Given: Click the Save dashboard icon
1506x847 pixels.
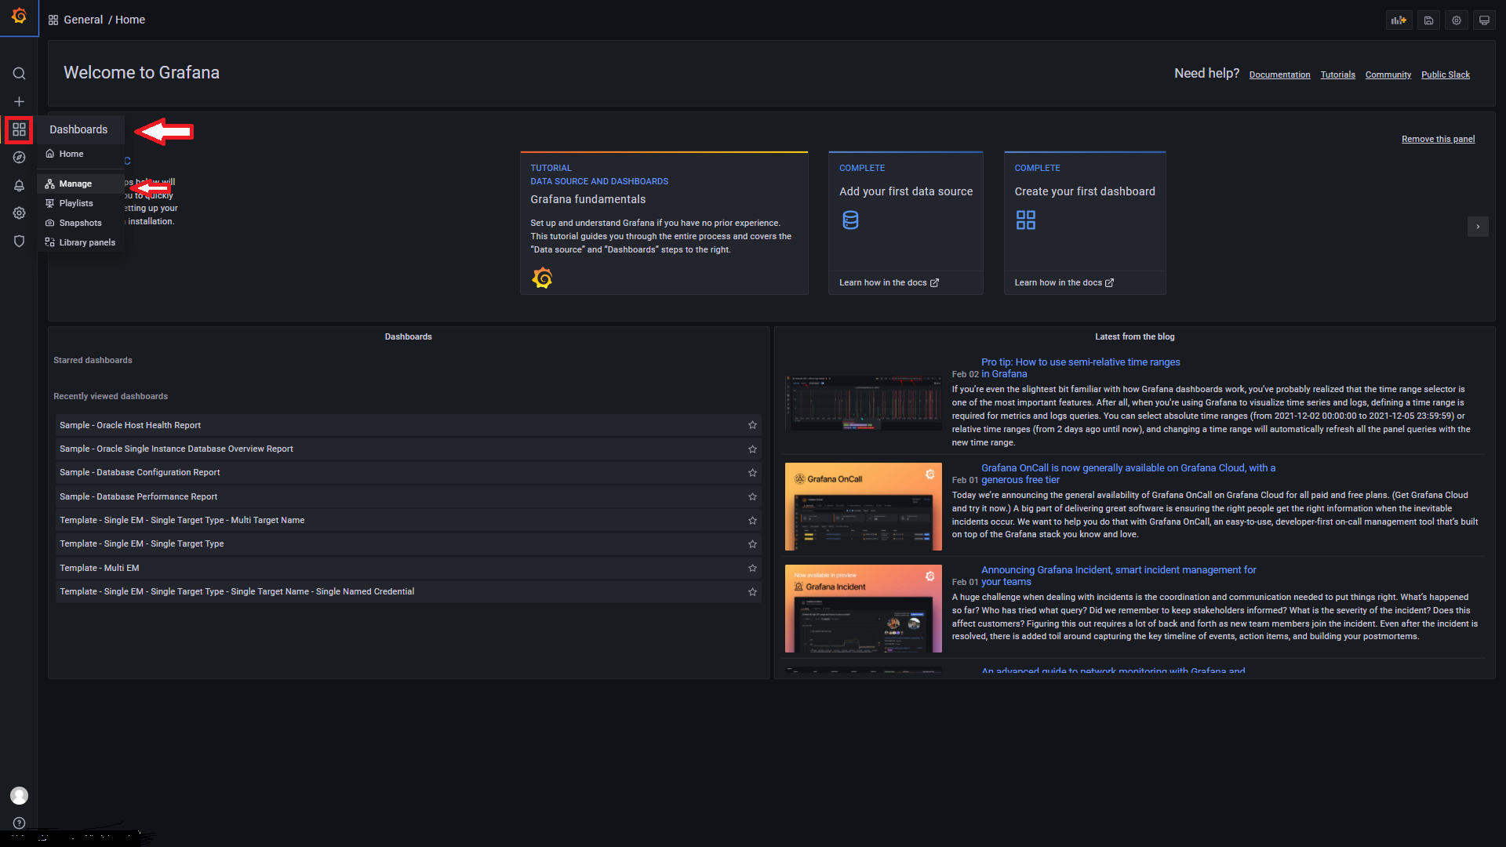Looking at the screenshot, I should tap(1428, 20).
